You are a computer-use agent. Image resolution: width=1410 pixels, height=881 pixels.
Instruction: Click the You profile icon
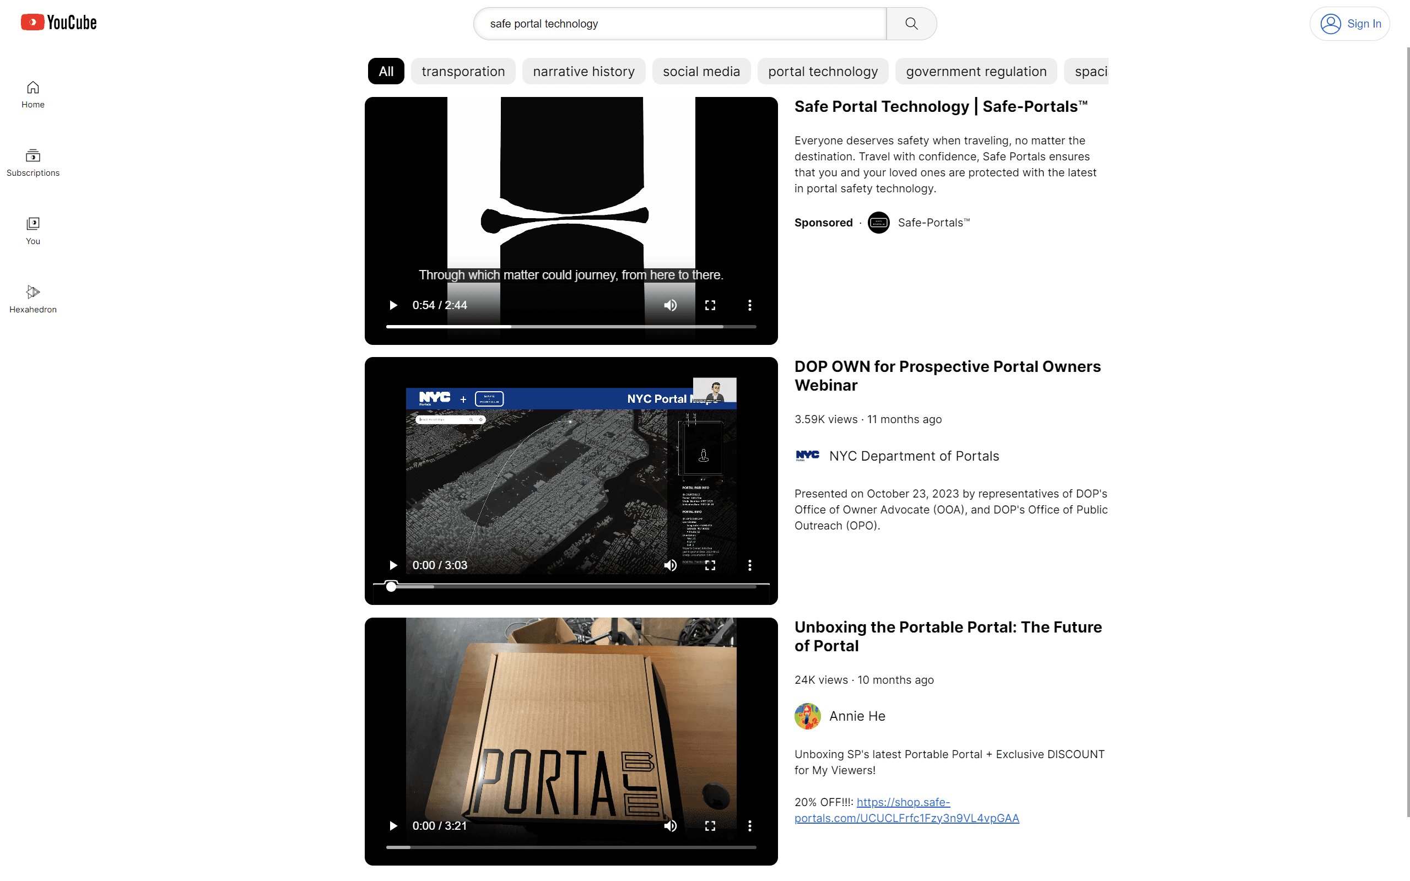pos(33,223)
